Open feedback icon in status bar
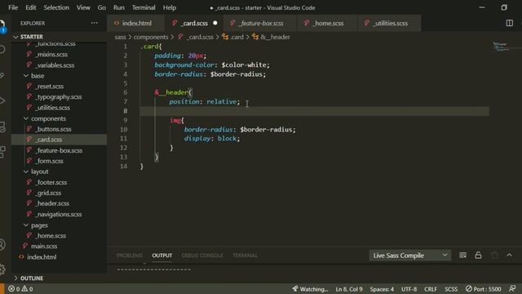This screenshot has height=294, width=522. (x=512, y=289)
